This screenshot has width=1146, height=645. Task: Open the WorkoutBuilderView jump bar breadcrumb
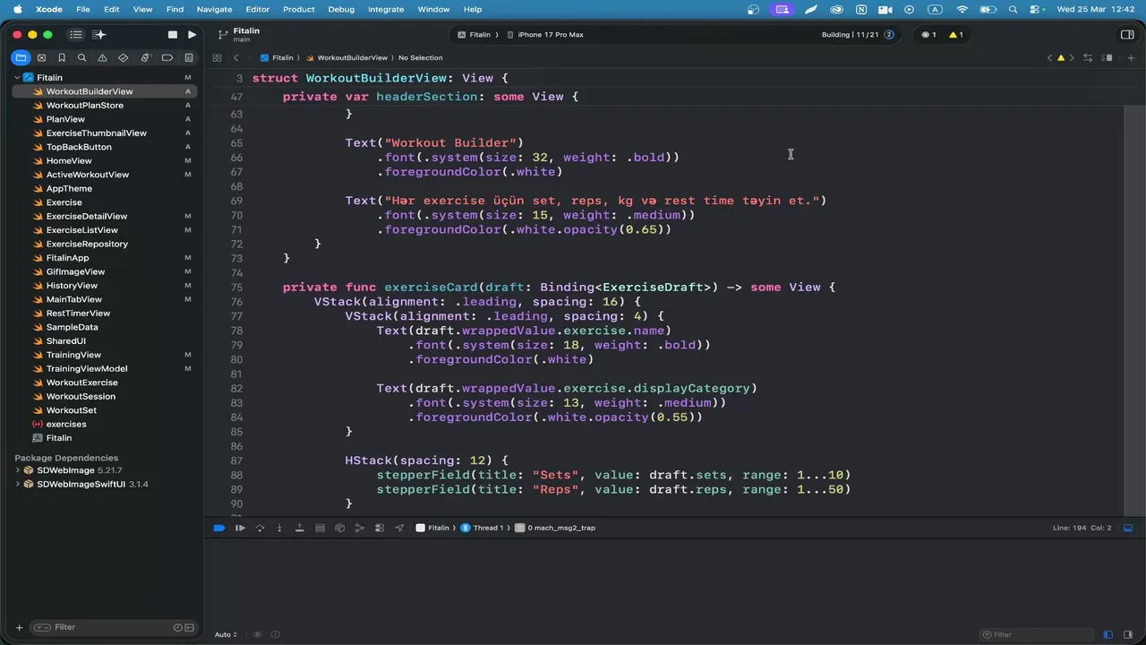pyautogui.click(x=346, y=57)
